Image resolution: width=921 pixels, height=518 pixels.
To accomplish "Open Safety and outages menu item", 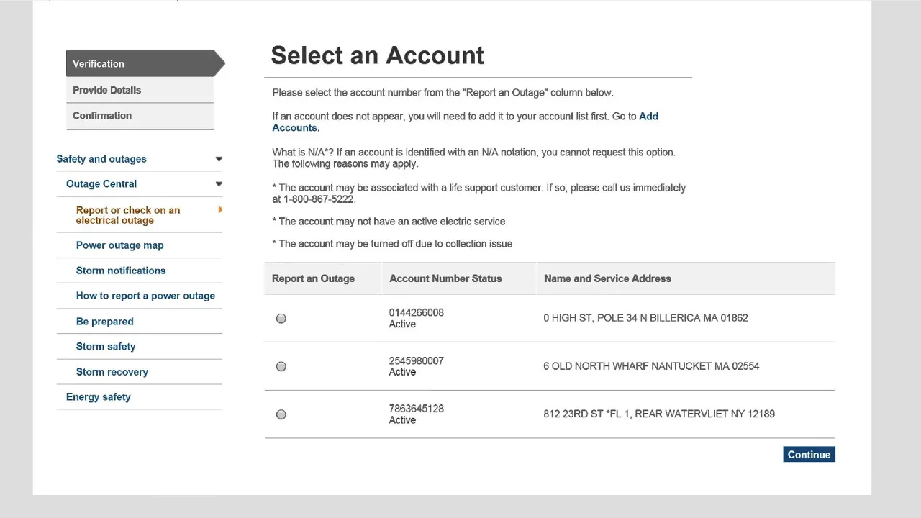I will (x=101, y=159).
